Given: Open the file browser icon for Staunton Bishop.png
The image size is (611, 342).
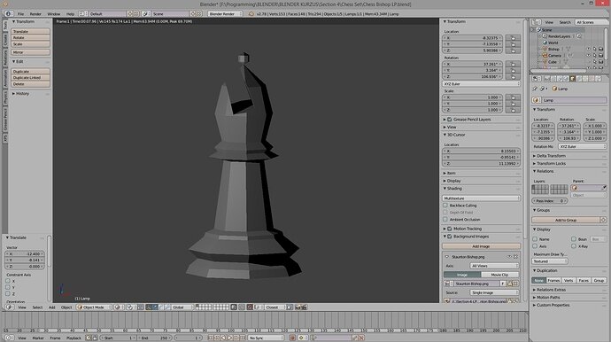Looking at the screenshot, I should [x=510, y=284].
